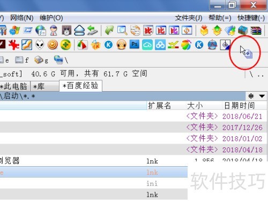Click the yellow checkmark stock chart icon

[x=173, y=44]
